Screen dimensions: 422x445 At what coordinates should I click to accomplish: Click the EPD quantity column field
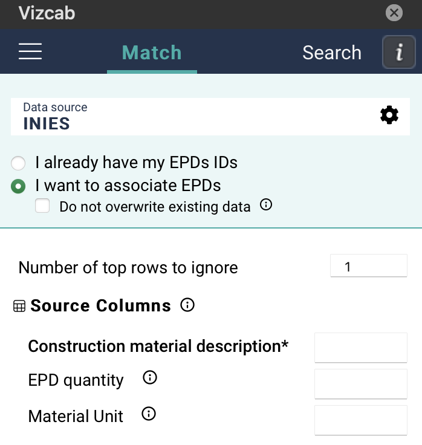point(361,383)
